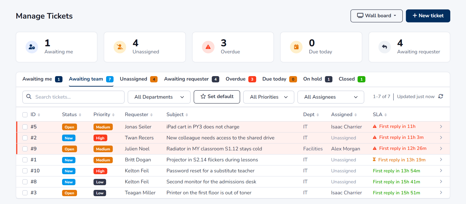Image resolution: width=466 pixels, height=204 pixels.
Task: Click the New ticket button
Action: tap(428, 16)
